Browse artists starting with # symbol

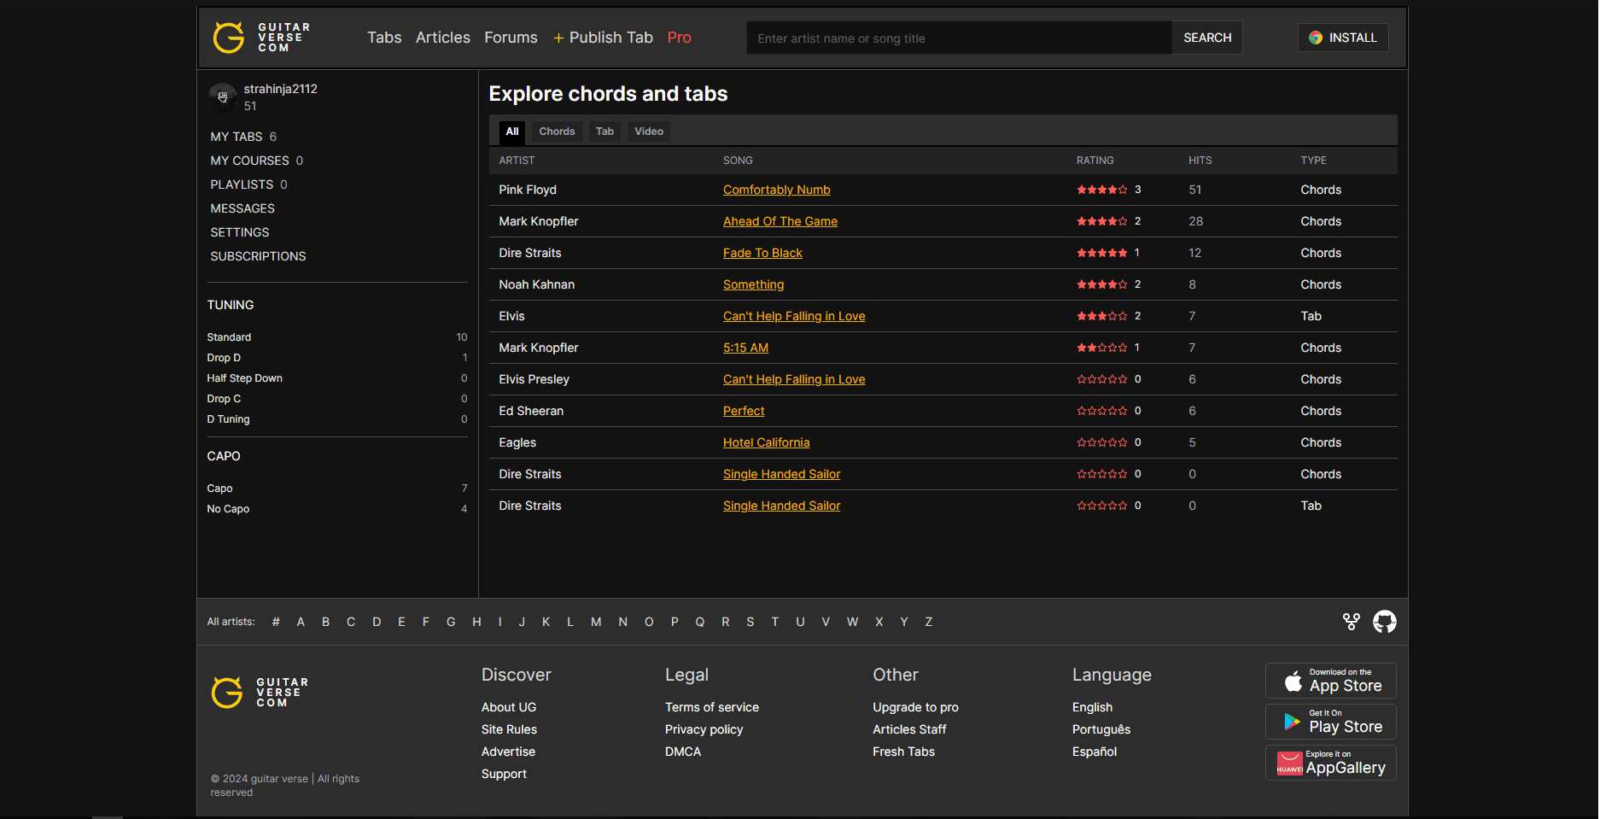point(276,622)
